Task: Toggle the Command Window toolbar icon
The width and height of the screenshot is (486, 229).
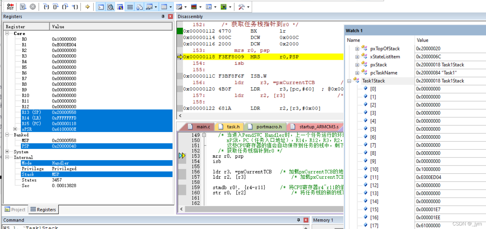Action: tap(101, 7)
